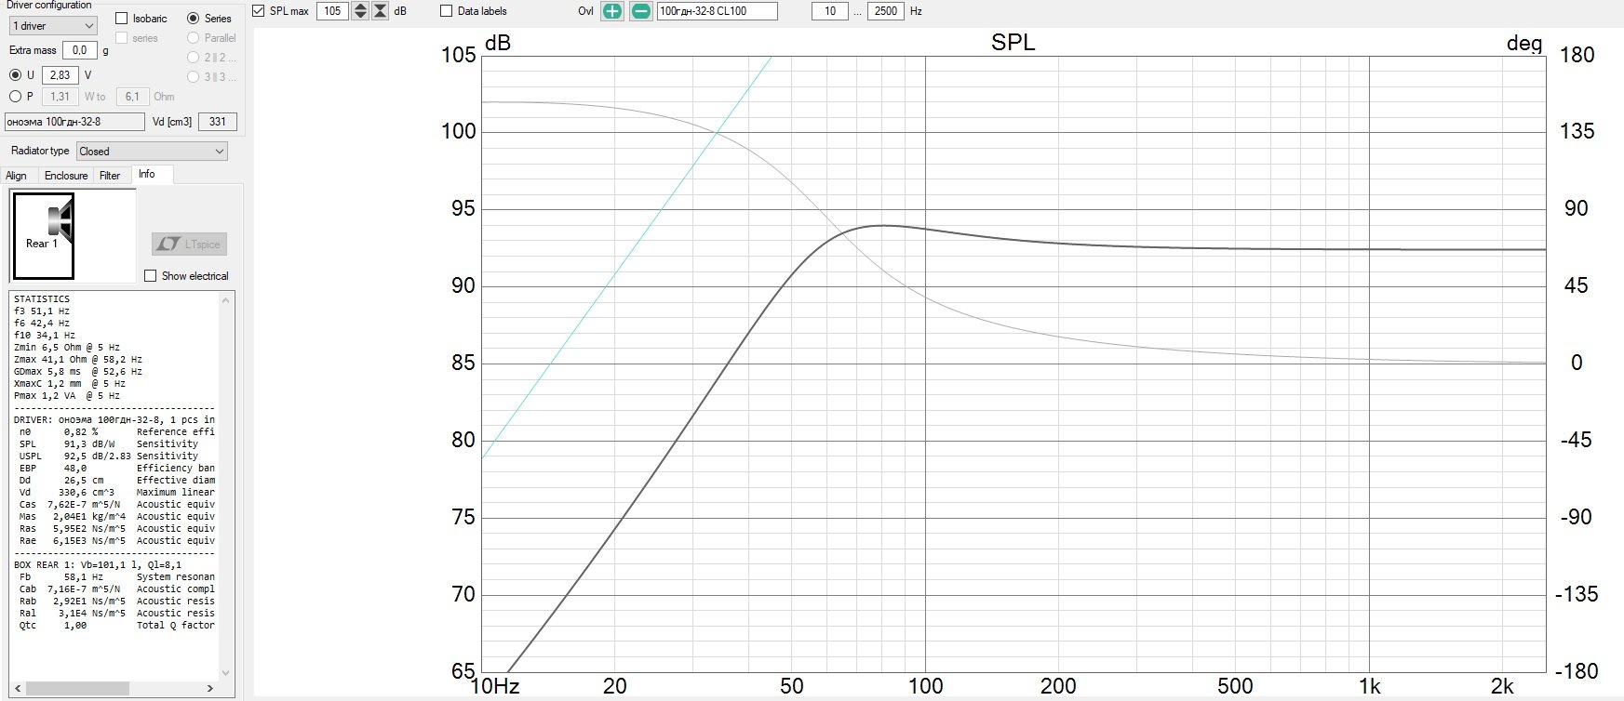
Task: Click the SPL max value field
Action: 332,11
